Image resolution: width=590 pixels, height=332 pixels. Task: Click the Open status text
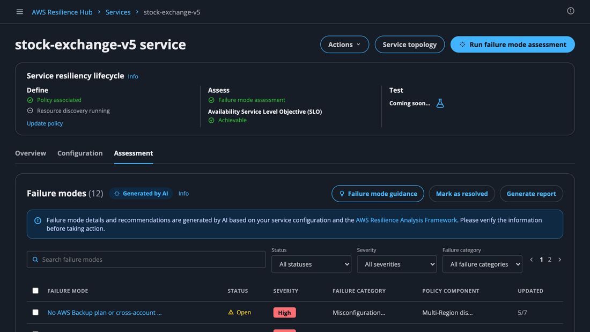click(244, 312)
